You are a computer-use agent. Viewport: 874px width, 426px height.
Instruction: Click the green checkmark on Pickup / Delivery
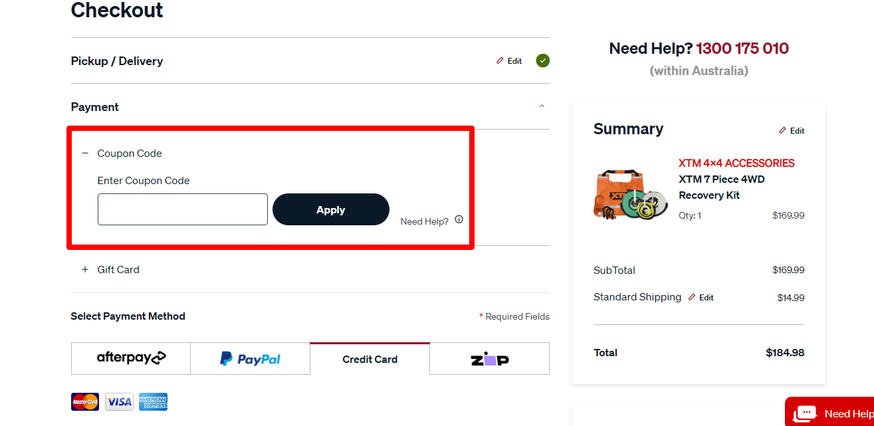click(x=542, y=60)
